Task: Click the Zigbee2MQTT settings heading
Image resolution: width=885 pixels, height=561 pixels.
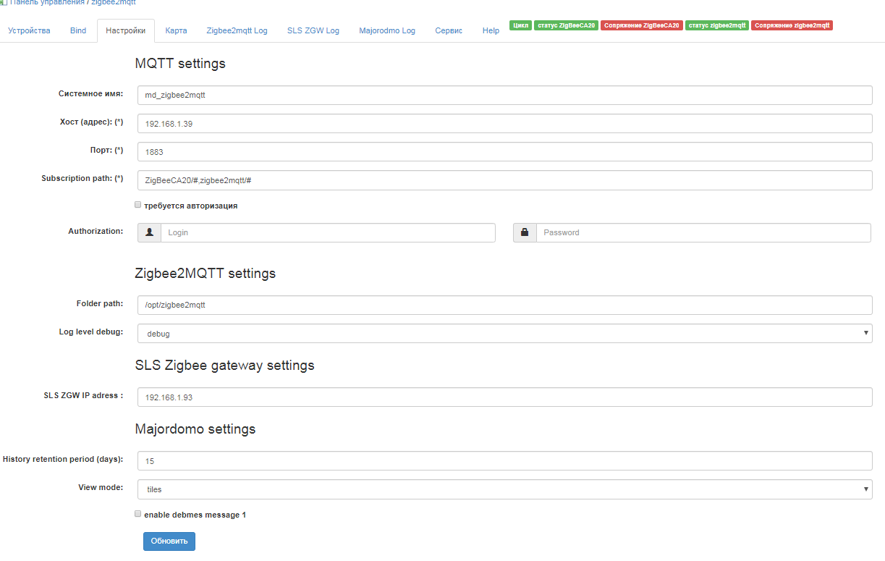Action: tap(206, 274)
